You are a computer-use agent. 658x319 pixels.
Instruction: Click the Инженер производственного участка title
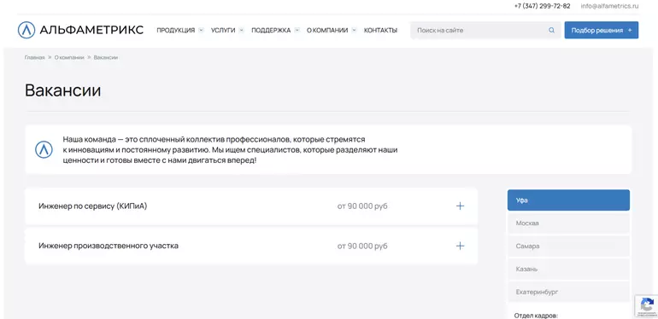pyautogui.click(x=109, y=246)
